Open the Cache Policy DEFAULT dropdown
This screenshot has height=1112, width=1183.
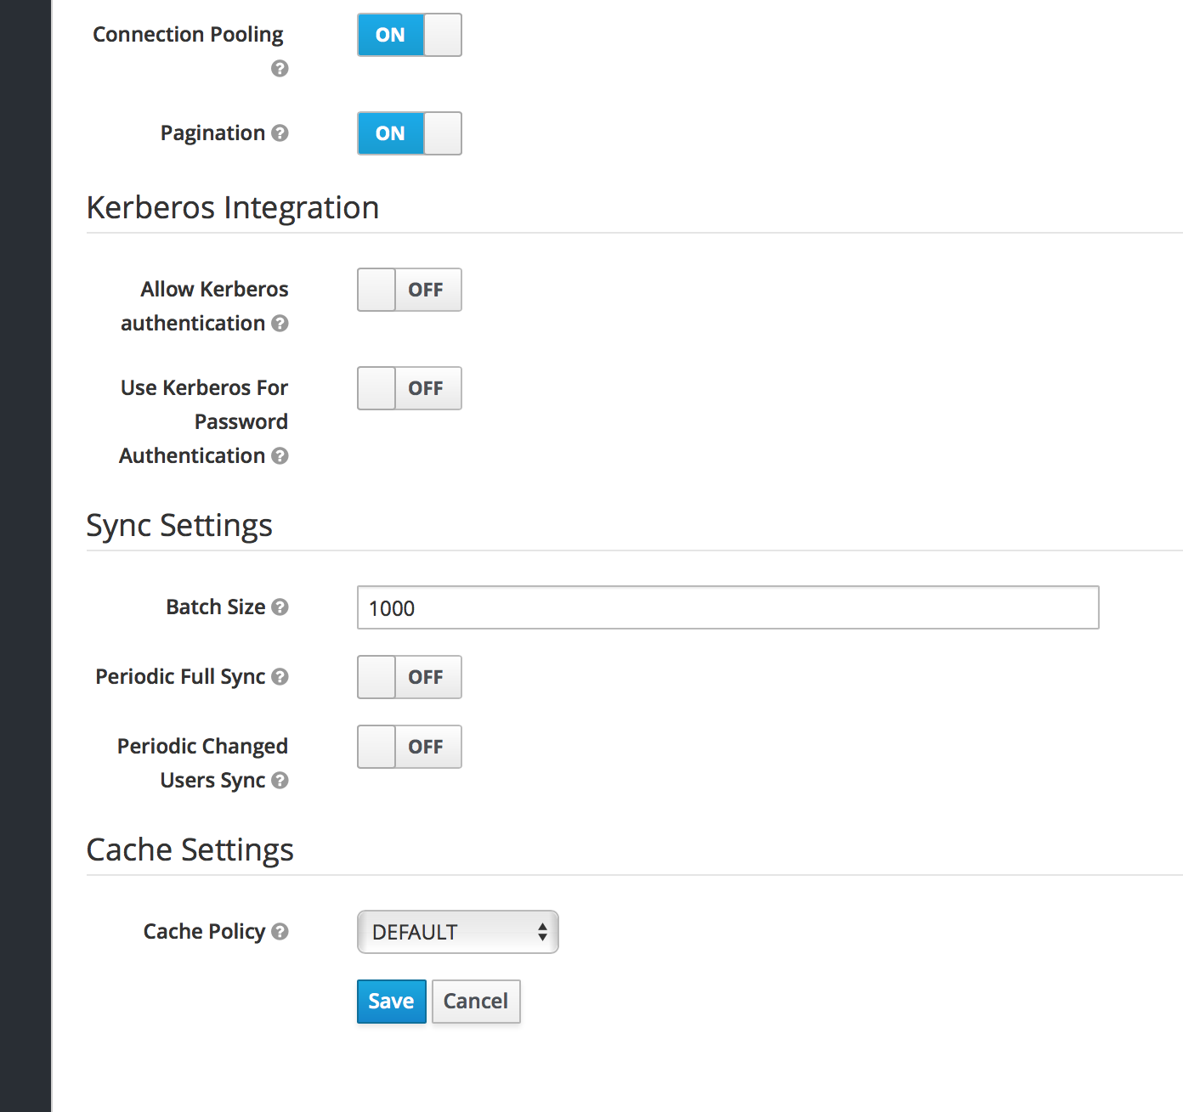point(457,932)
